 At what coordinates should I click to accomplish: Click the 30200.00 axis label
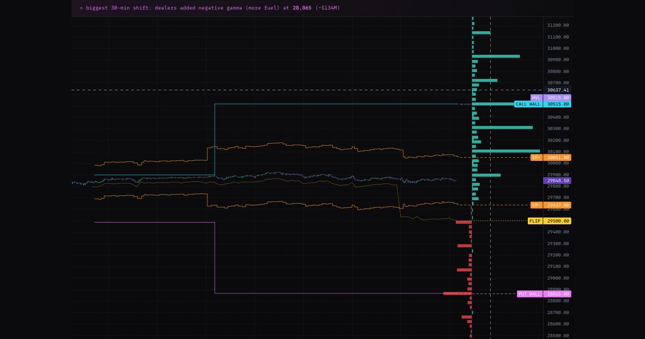[558, 140]
